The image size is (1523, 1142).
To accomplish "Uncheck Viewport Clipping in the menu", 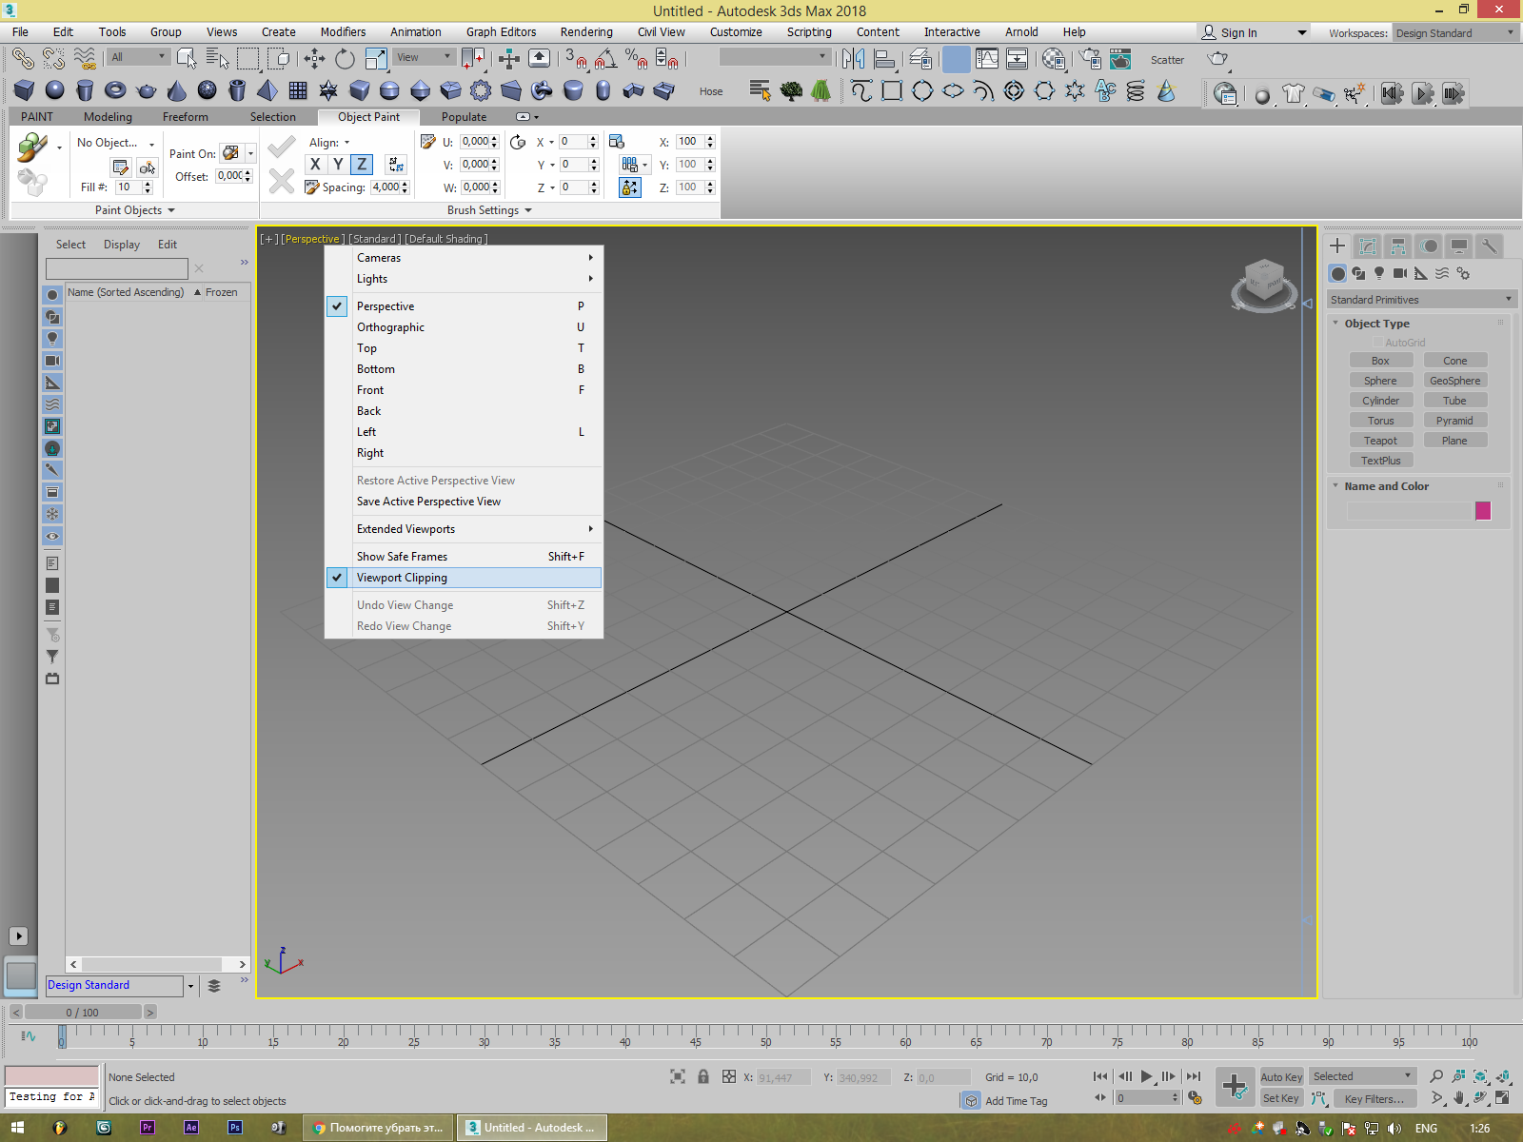I will coord(401,578).
